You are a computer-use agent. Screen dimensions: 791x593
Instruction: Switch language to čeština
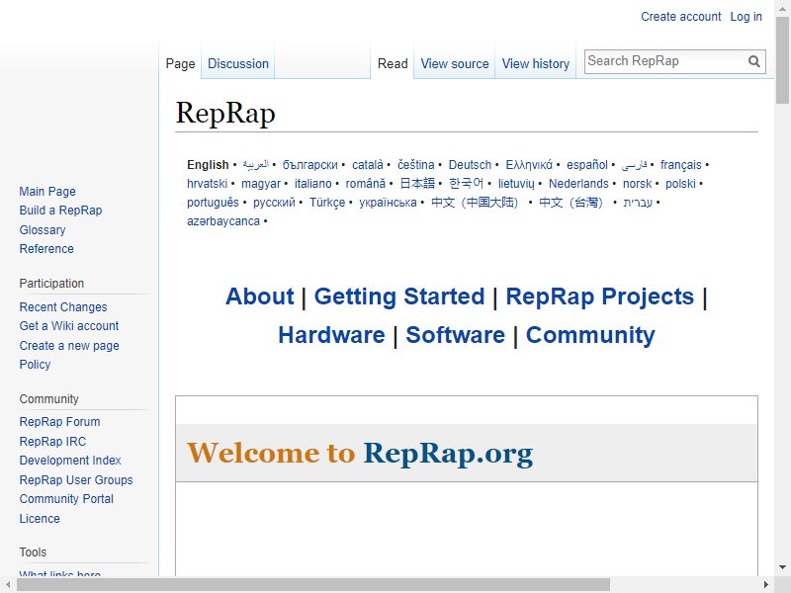point(415,165)
